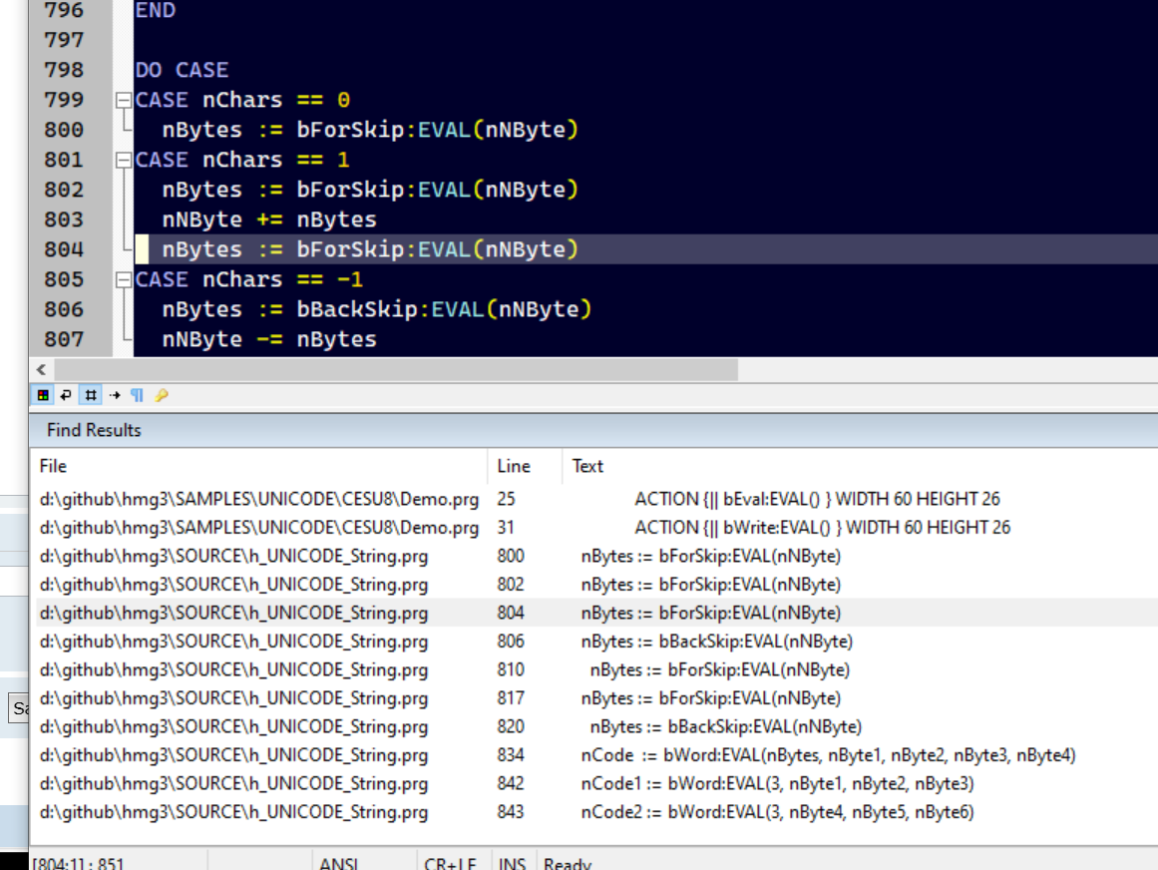This screenshot has width=1158, height=870.
Task: Toggle the paragraph end-of-line marks icon
Action: [138, 395]
